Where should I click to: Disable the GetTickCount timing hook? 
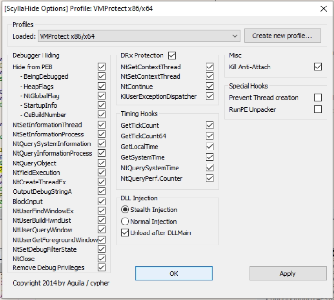[x=210, y=125]
